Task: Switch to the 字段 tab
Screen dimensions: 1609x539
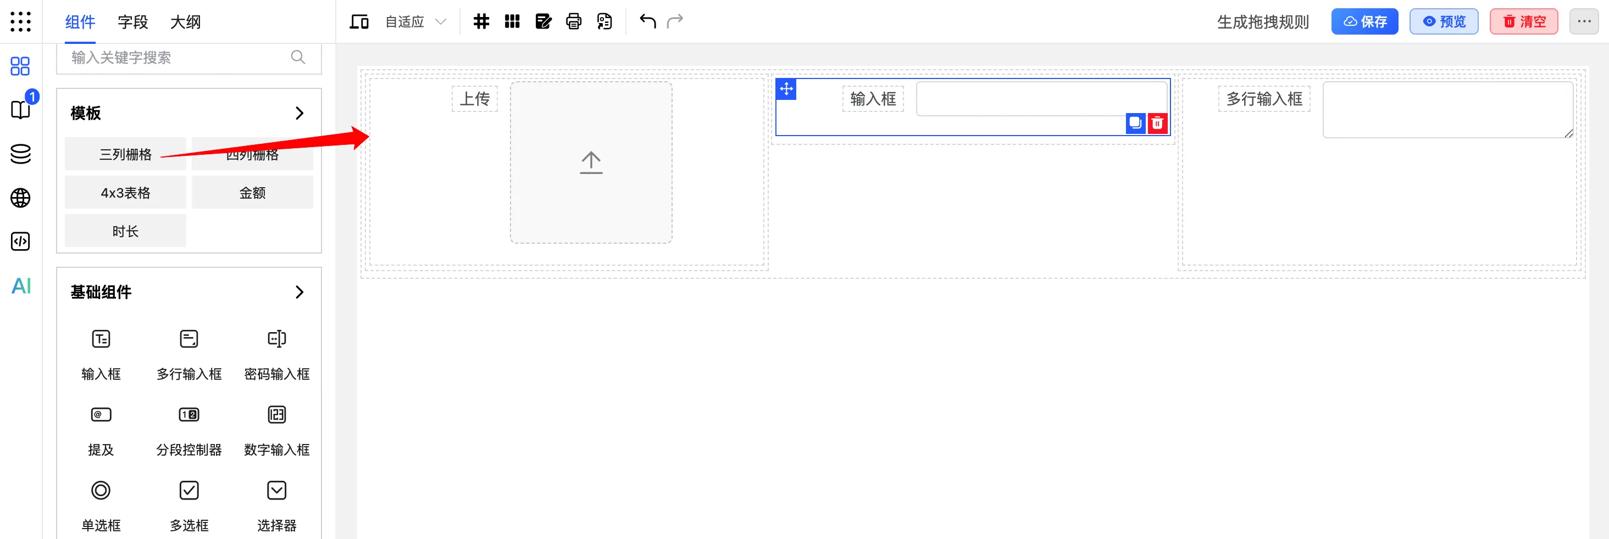Action: pos(131,21)
